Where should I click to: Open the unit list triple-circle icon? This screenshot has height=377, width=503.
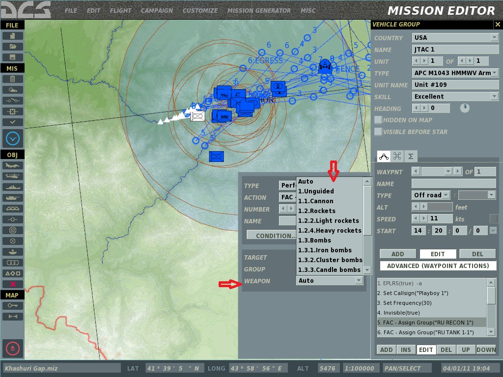pyautogui.click(x=12, y=263)
